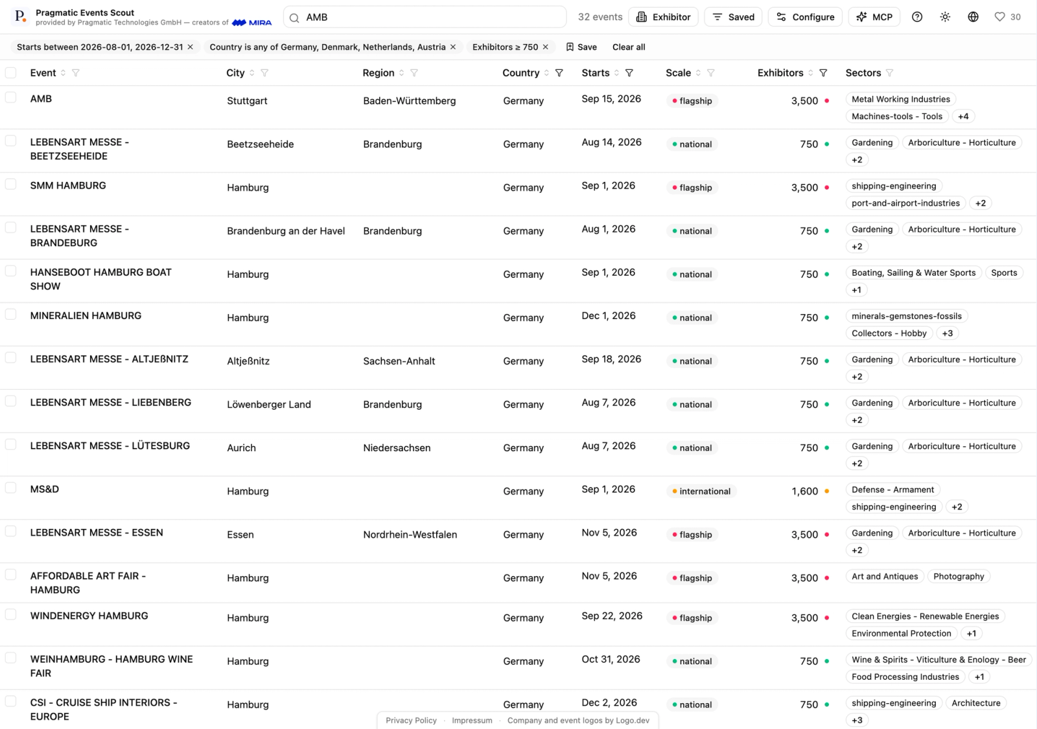Image resolution: width=1037 pixels, height=729 pixels.
Task: Click the Photography sector tag
Action: [x=959, y=576]
